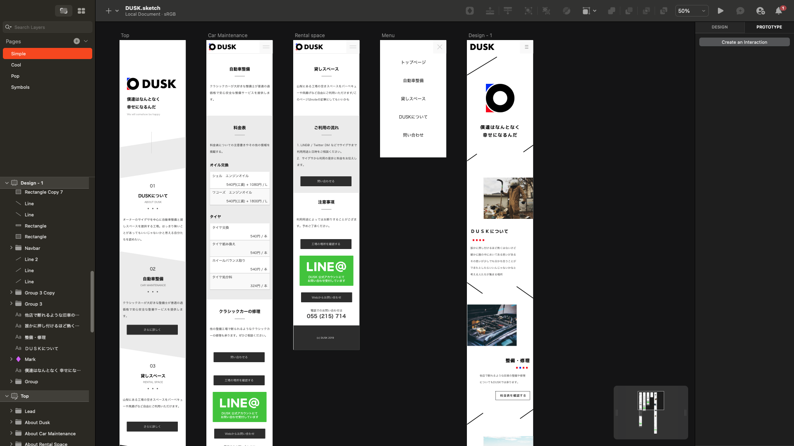
Task: Click Create an Interaction button
Action: pyautogui.click(x=744, y=42)
